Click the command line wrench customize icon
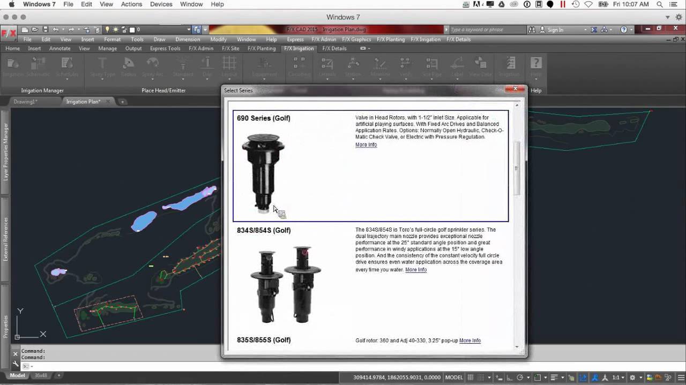Viewport: 686px width, 385px height. (16, 364)
